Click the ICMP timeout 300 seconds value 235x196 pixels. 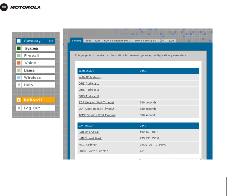[148, 115]
